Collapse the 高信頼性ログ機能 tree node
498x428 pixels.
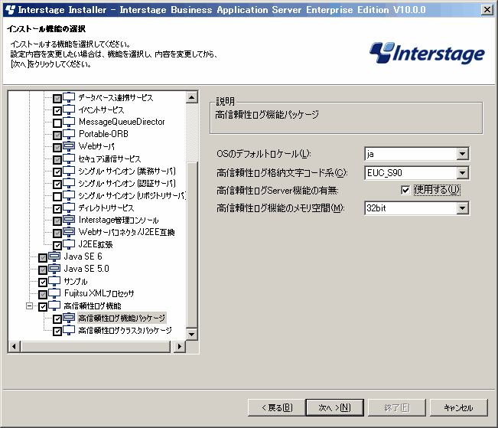point(29,306)
